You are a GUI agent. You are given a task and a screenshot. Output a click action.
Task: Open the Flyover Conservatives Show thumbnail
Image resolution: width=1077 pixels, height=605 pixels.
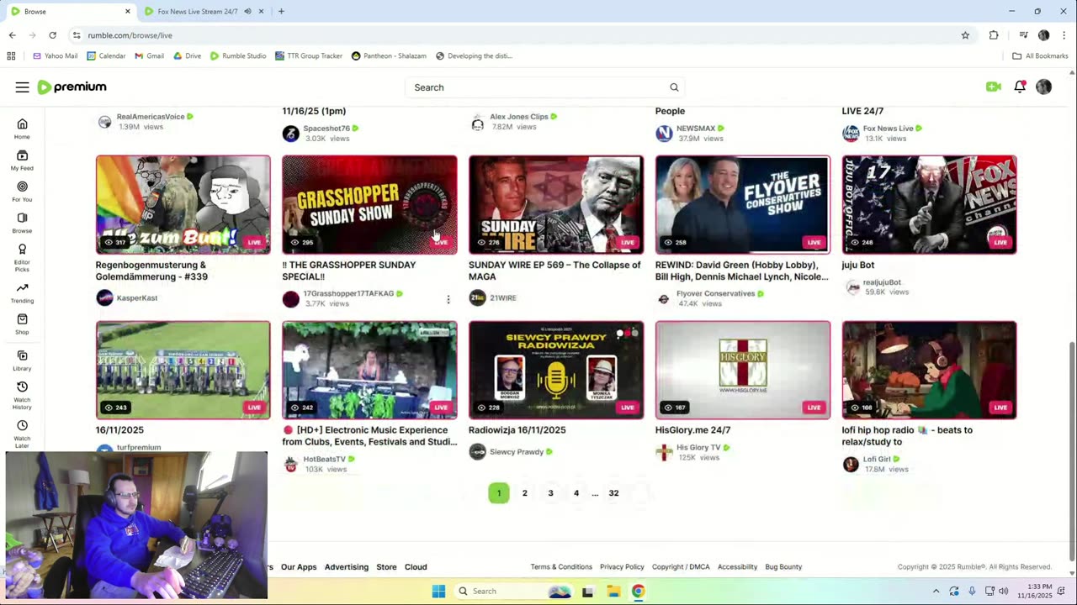tap(743, 204)
